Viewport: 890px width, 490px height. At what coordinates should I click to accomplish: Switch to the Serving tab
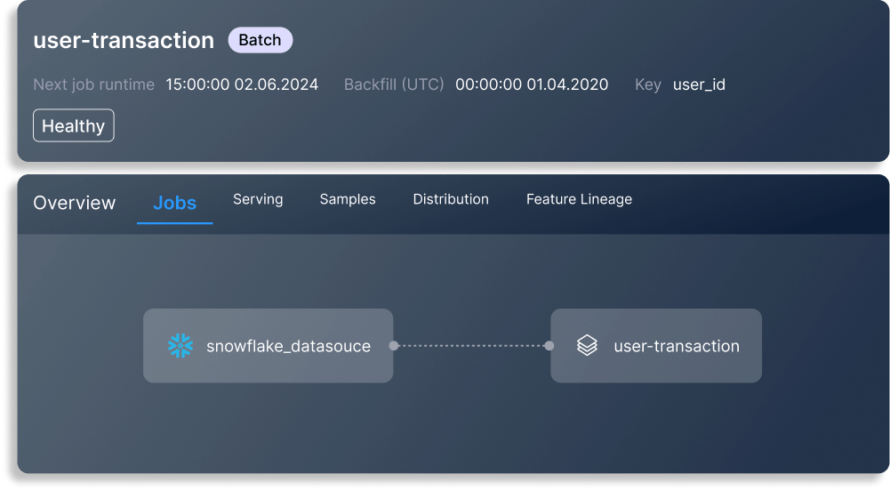tap(258, 199)
